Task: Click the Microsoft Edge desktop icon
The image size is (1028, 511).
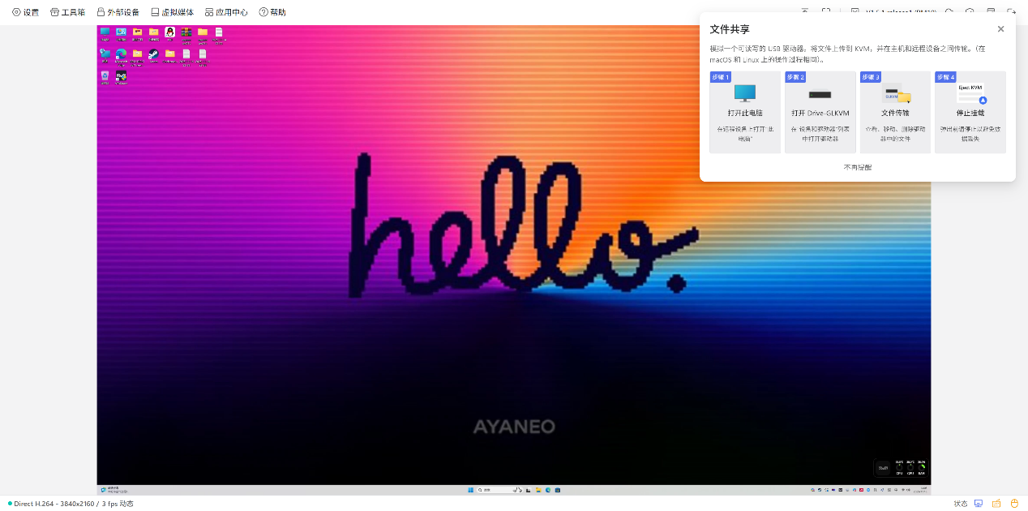Action: (121, 54)
